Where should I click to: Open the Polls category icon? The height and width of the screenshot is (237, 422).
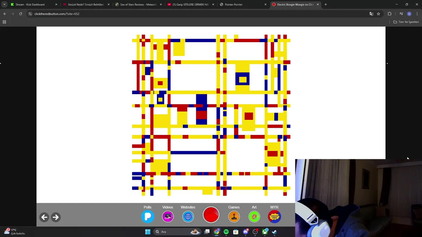point(147,216)
